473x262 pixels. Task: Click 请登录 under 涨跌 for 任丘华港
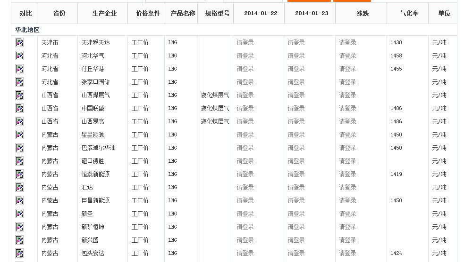pyautogui.click(x=347, y=69)
